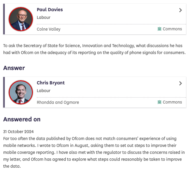Click the portcullis icon in Paul Davies card
Viewport: 190px width, 173px height.
159,29
